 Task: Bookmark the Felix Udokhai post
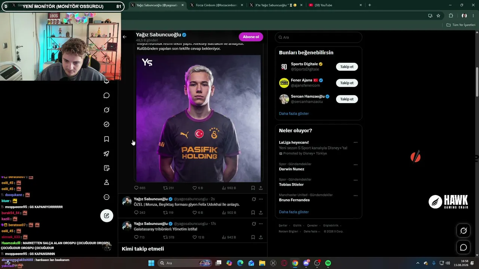pyautogui.click(x=253, y=213)
